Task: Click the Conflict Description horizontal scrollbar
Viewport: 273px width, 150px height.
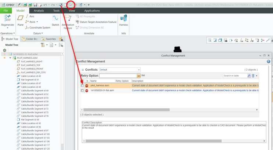Action: [154, 141]
